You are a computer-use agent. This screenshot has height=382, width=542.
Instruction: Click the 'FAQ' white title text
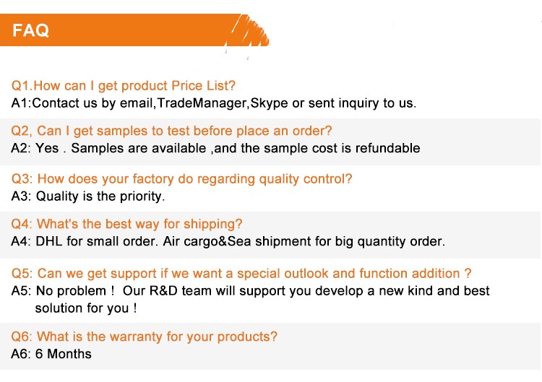coord(31,30)
